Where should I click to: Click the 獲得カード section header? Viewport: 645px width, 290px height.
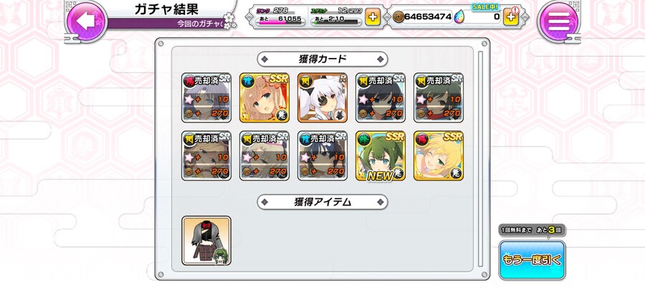(322, 59)
